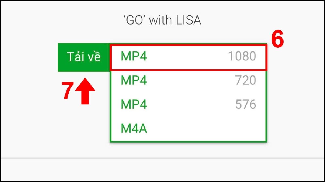The width and height of the screenshot is (325, 182).
Task: Click "MP4" text in the 720 row
Action: pos(134,81)
